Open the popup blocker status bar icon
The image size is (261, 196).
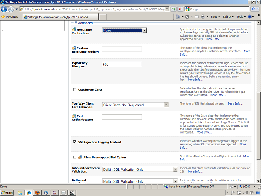231,187
